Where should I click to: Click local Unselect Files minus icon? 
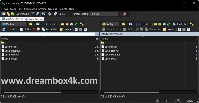coord(81,29)
